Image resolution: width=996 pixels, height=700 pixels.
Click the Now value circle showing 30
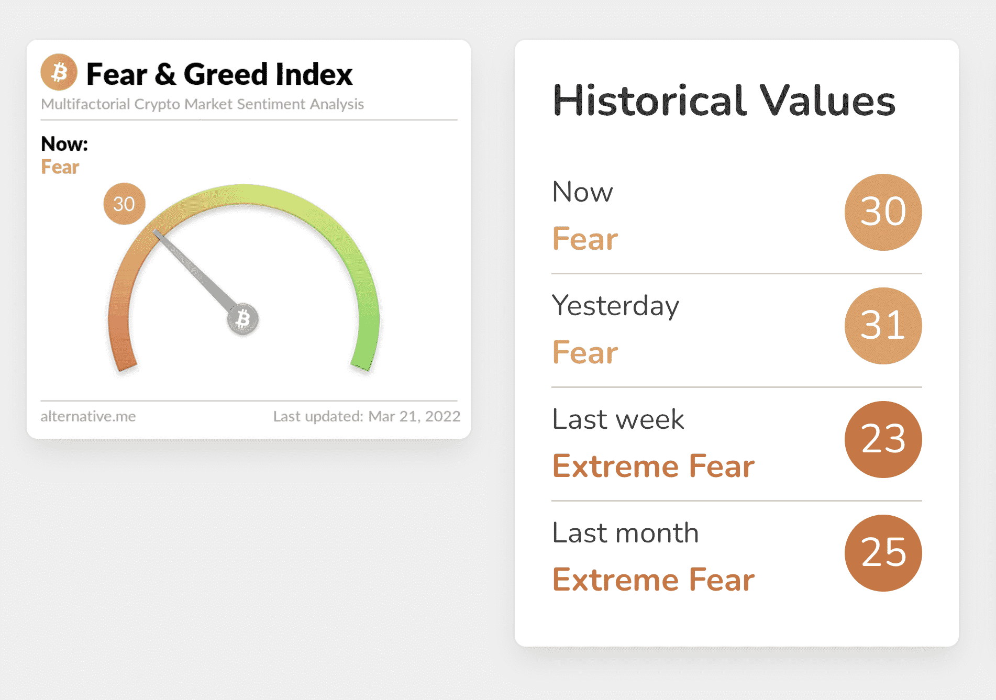[x=883, y=212]
